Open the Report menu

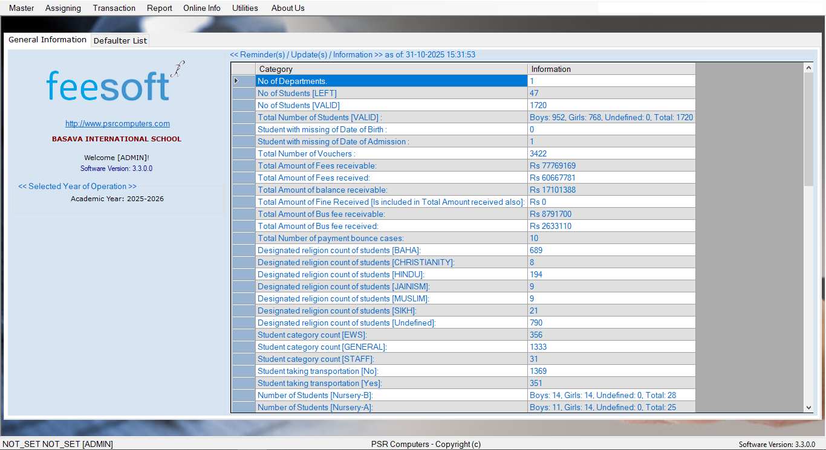[x=159, y=8]
